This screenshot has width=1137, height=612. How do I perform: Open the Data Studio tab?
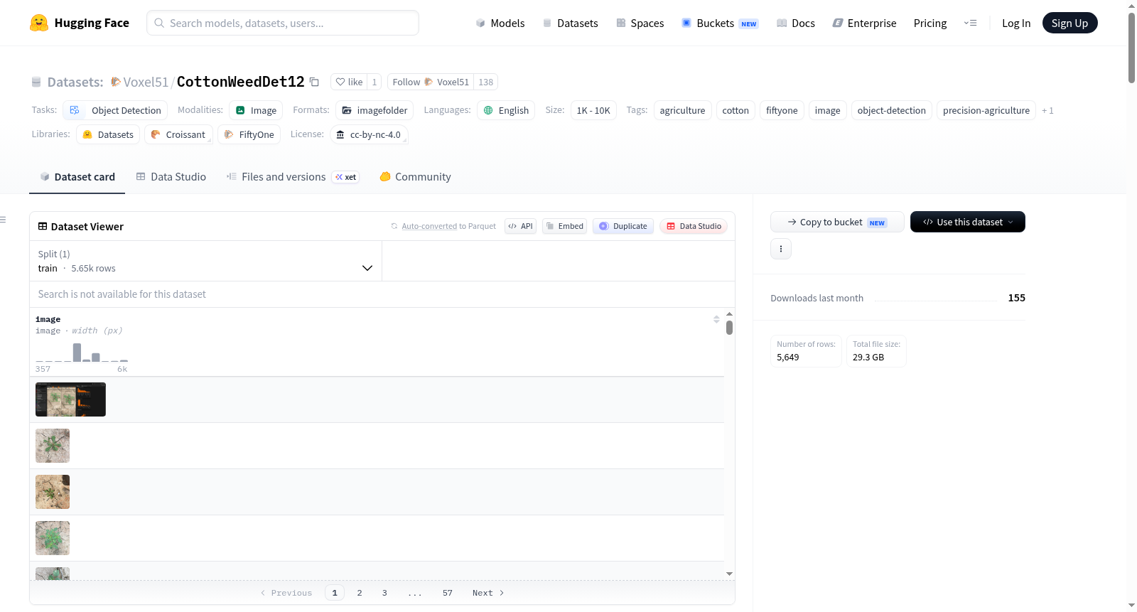[x=171, y=177]
